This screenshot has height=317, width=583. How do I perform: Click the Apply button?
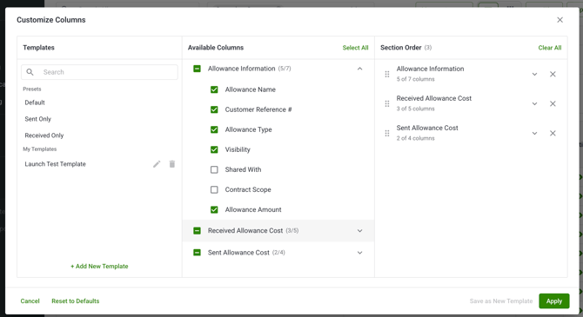[x=554, y=301]
